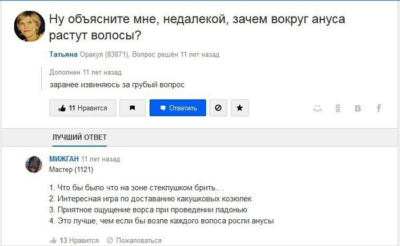Open Татьяна's profile link

[63, 55]
